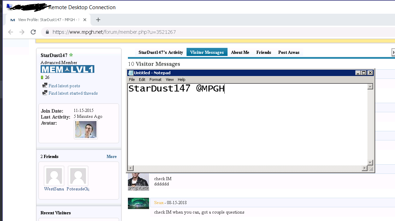
Task: Click StarDust147's avatar image
Action: pyautogui.click(x=86, y=130)
